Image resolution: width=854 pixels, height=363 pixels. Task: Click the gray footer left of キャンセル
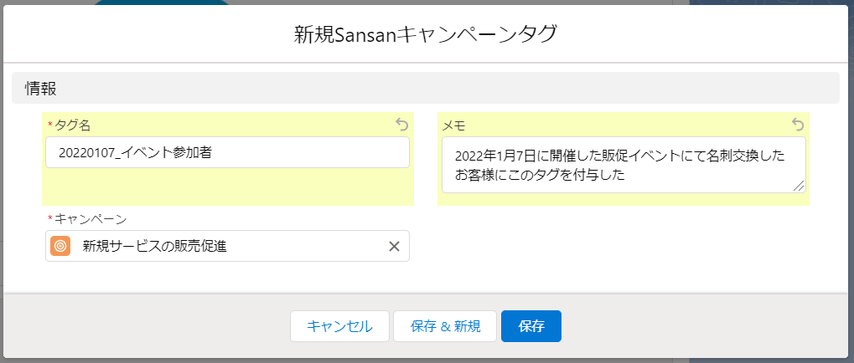click(142, 326)
